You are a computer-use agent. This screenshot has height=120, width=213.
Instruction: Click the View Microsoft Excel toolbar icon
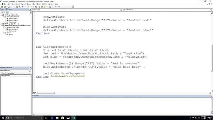point(2,7)
